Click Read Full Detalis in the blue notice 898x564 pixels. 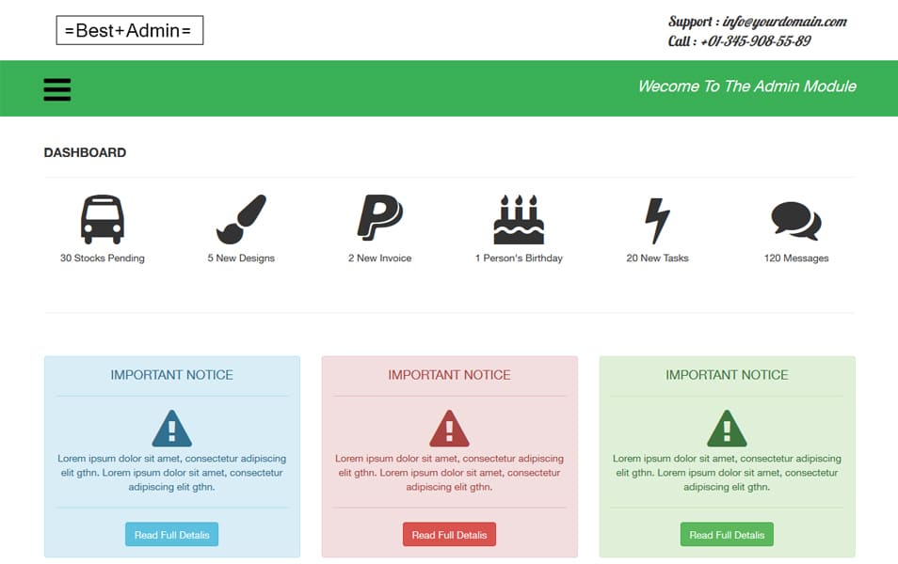coord(171,533)
